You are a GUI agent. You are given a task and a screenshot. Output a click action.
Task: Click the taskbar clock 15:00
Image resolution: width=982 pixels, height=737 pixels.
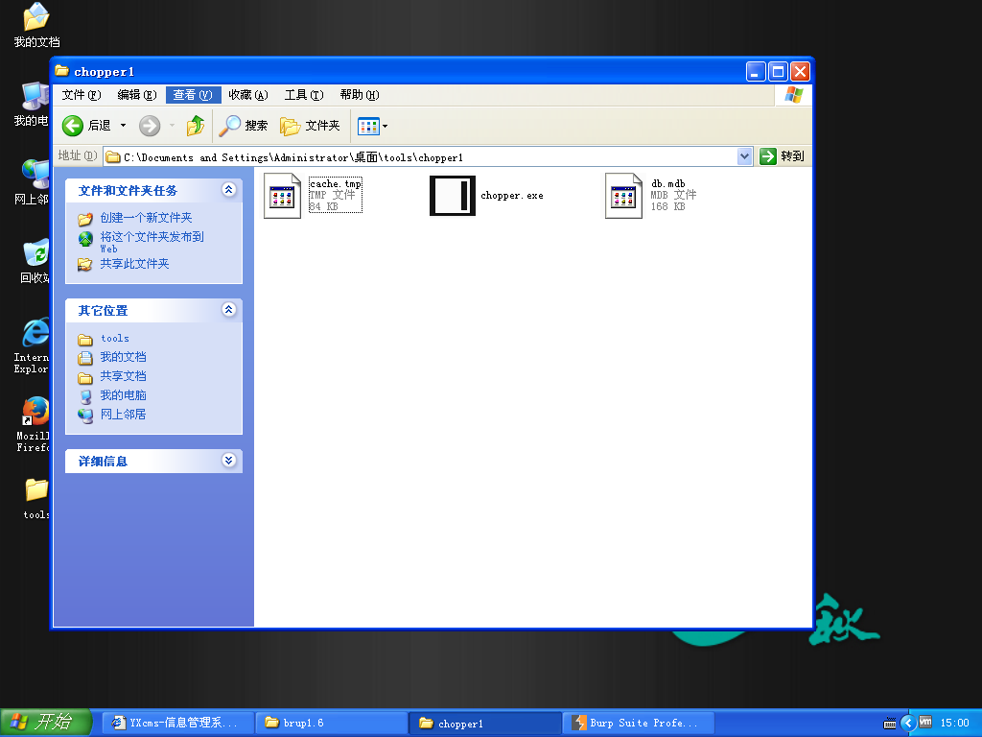954,723
